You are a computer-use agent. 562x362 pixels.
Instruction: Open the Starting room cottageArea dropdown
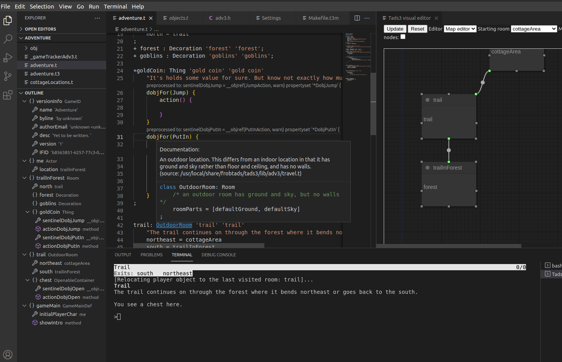(534, 29)
